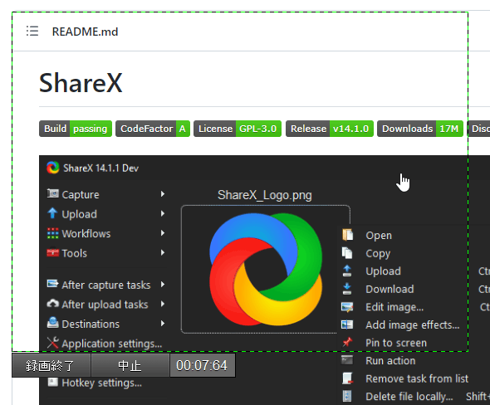Click the Capture camera icon
This screenshot has height=405, width=490.
[53, 193]
